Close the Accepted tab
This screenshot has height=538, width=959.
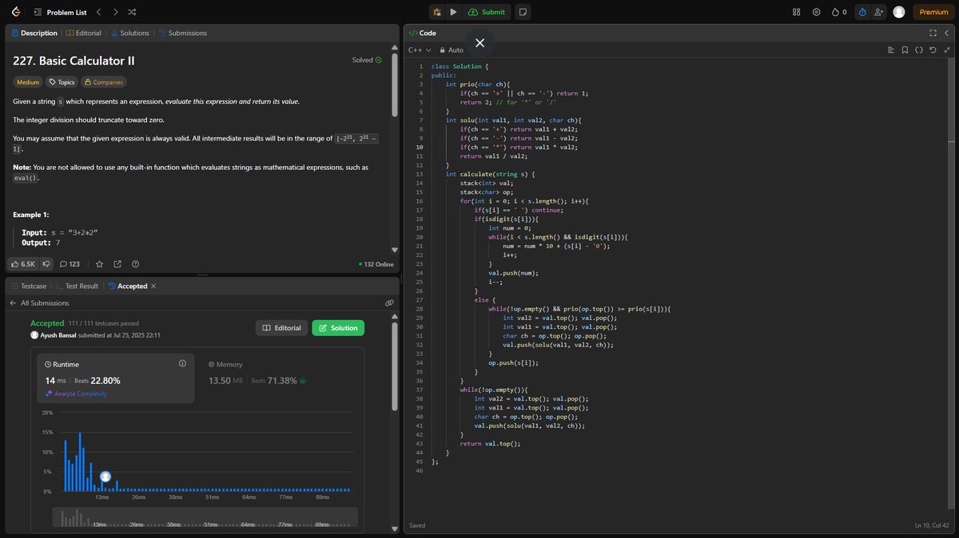[x=153, y=286]
